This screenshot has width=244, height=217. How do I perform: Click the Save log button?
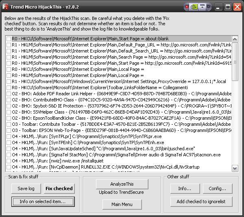(x=26, y=189)
